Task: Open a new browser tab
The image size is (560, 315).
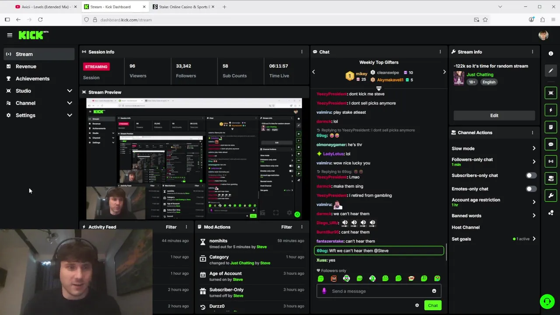Action: pyautogui.click(x=224, y=7)
